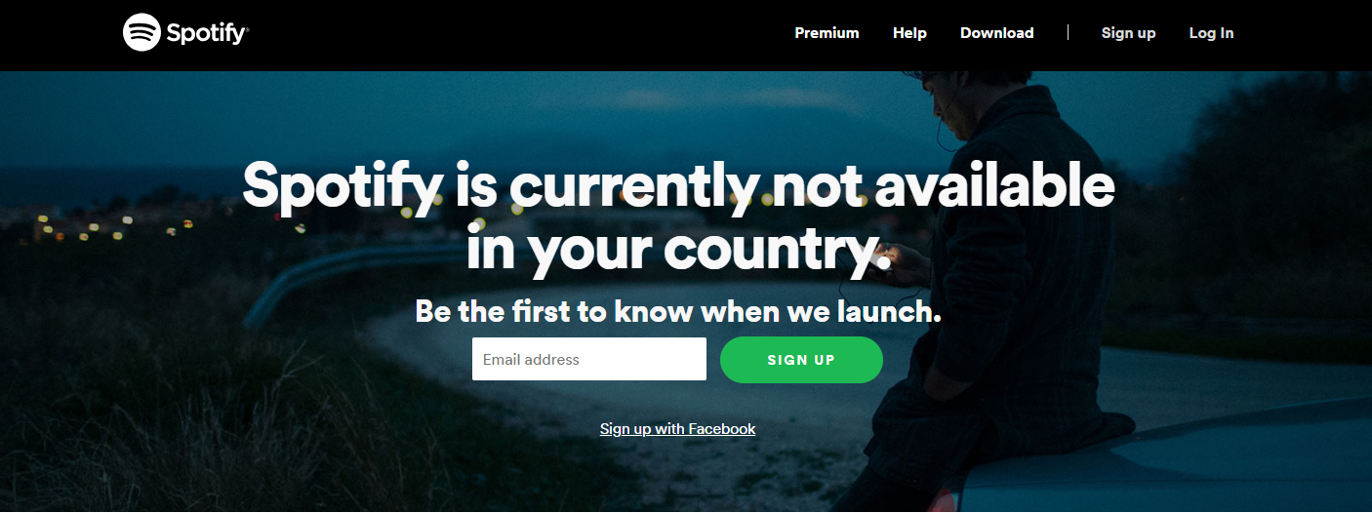The height and width of the screenshot is (513, 1372).
Task: Click the vertical divider before Sign up
Action: 1068,32
